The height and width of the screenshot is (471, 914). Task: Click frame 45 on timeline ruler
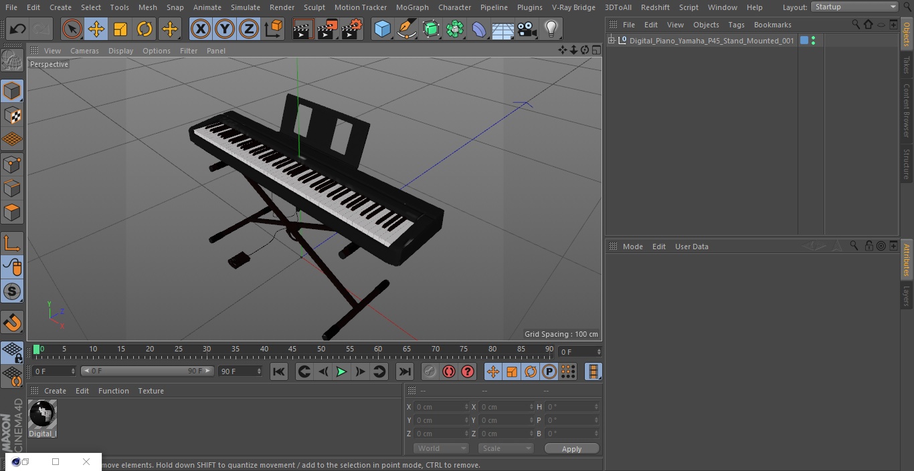pos(292,349)
